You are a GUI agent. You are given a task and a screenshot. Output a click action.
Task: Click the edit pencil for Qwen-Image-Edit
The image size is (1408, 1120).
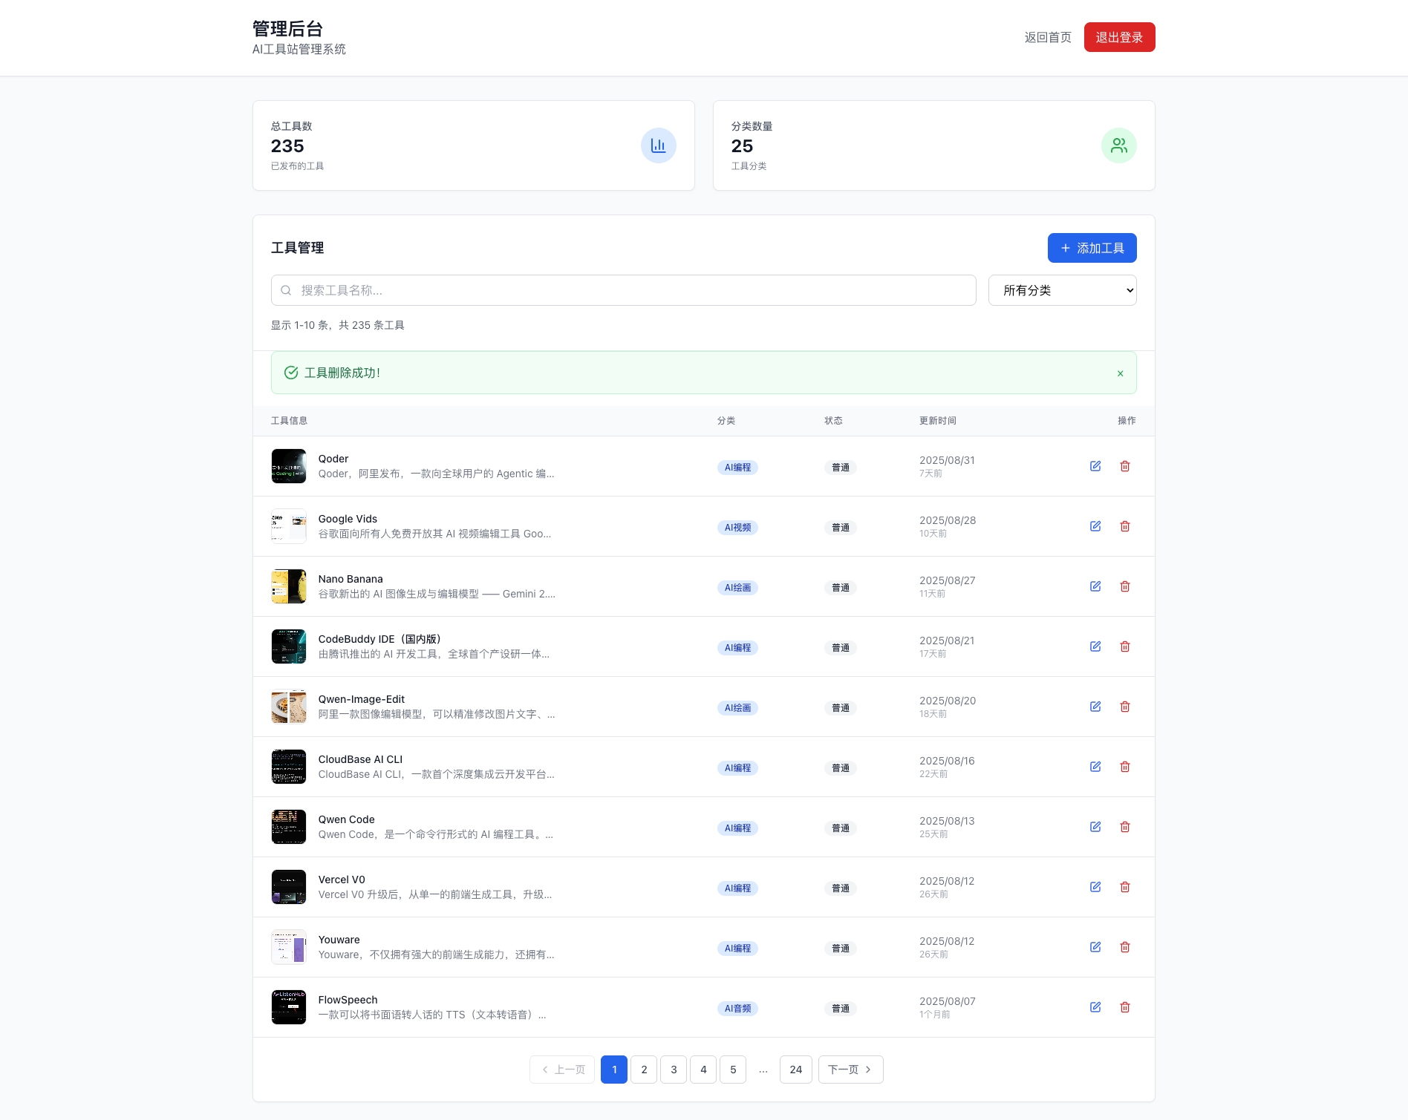(1095, 707)
